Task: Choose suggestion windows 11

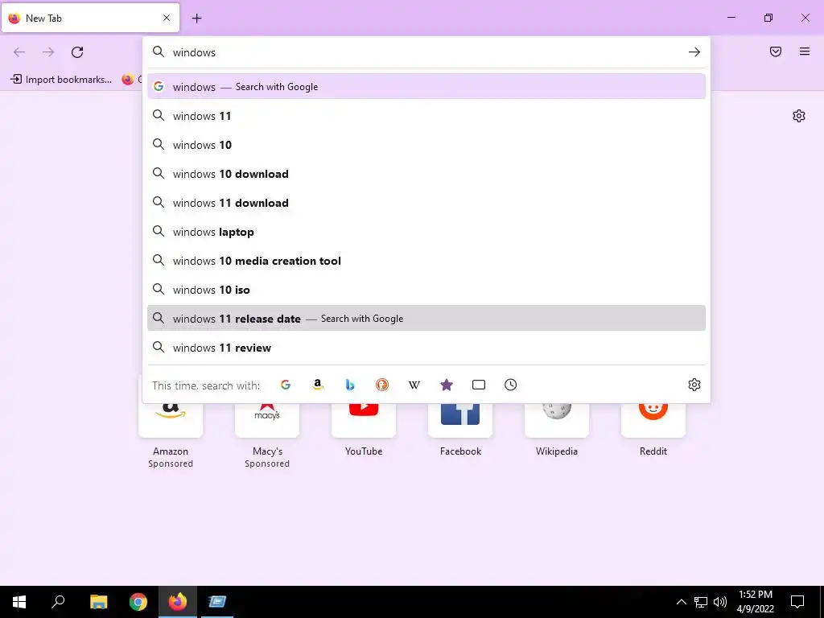Action: (426, 116)
